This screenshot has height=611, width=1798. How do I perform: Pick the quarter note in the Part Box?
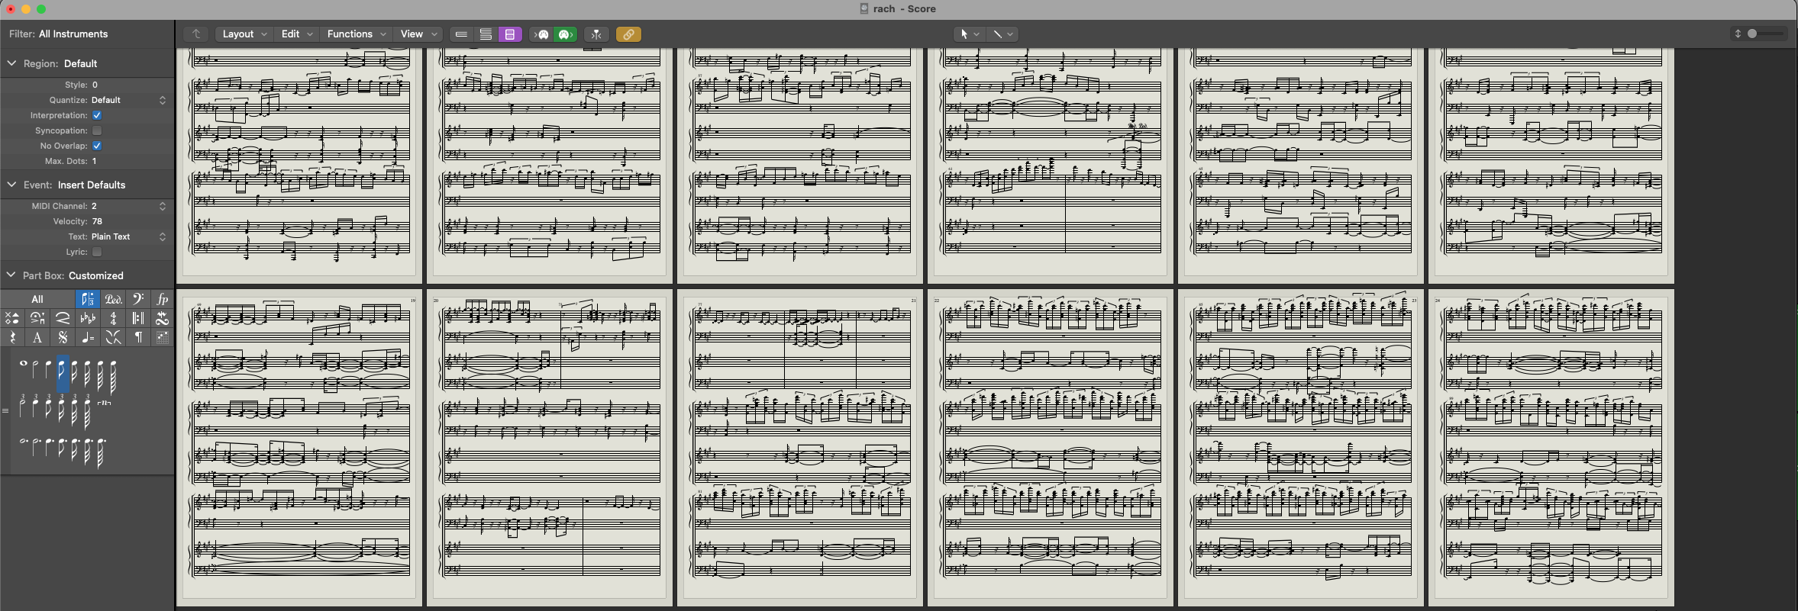click(x=48, y=370)
